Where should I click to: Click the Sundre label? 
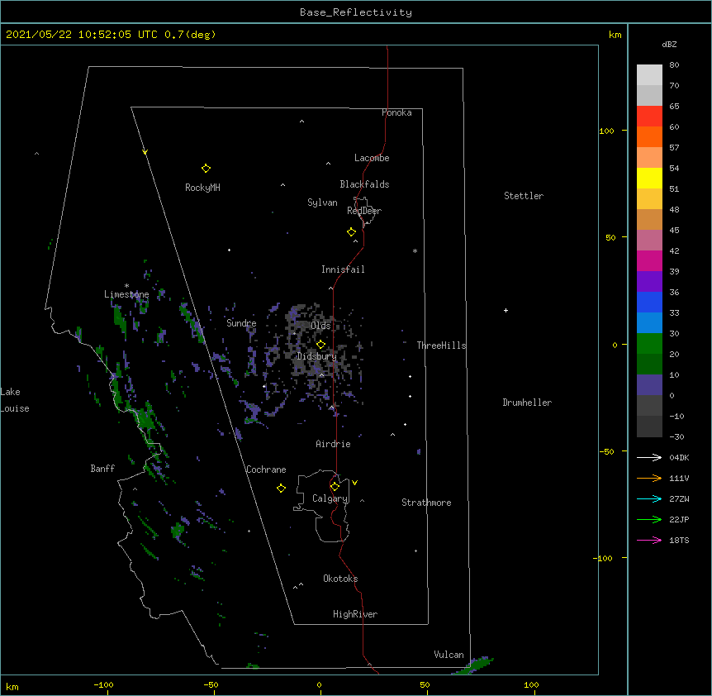[241, 323]
